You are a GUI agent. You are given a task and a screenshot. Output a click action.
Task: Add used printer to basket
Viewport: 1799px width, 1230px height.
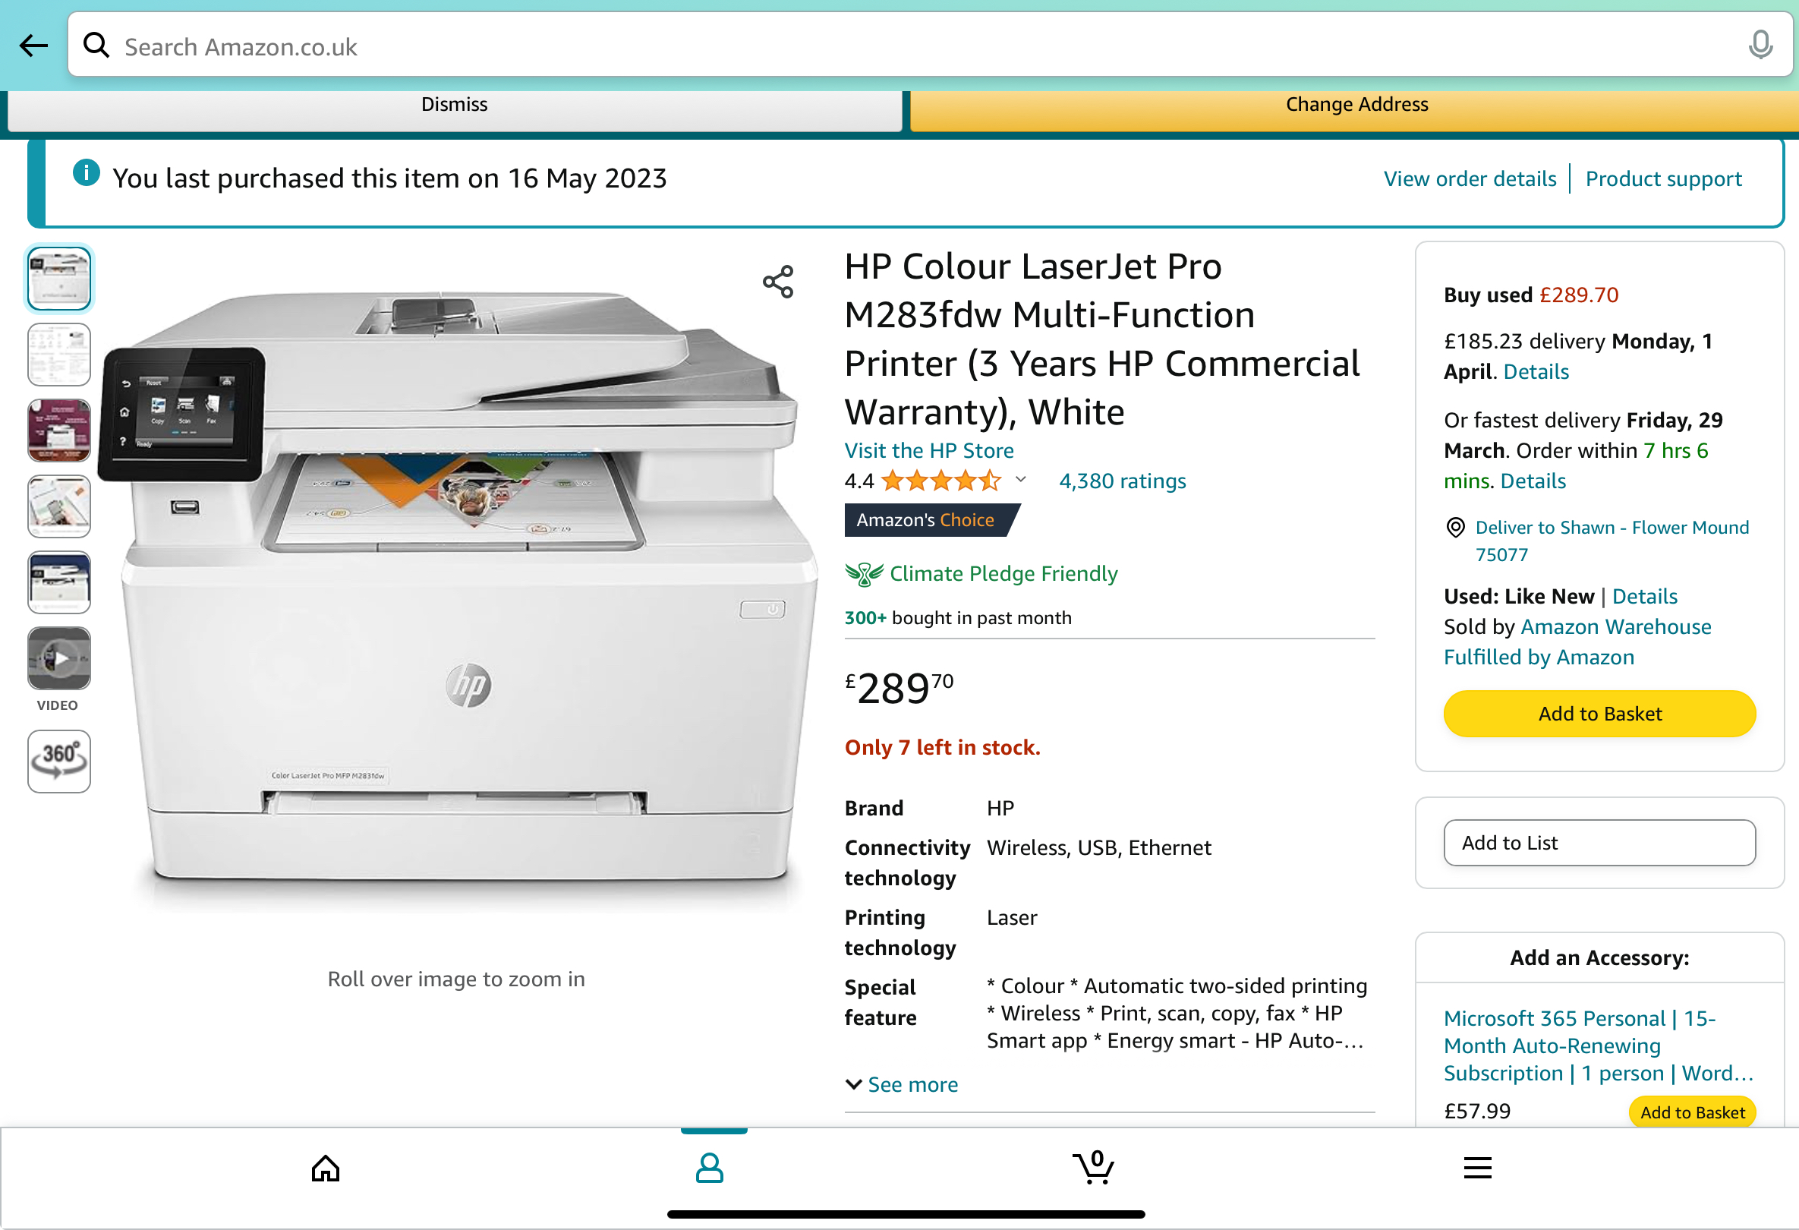1600,714
